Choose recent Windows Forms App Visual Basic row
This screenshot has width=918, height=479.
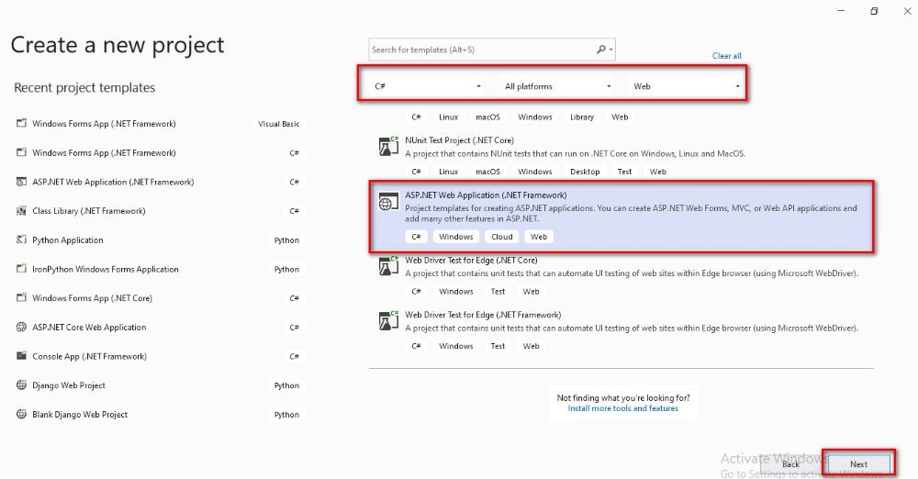(x=158, y=124)
